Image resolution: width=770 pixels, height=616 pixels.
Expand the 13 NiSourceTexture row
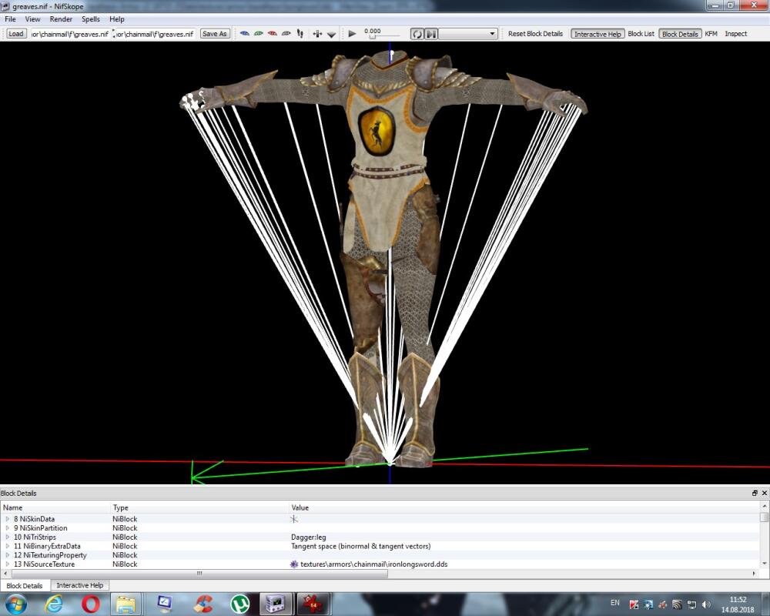pos(8,564)
